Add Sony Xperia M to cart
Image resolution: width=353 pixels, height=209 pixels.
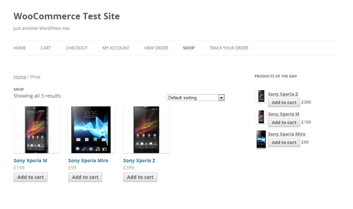tap(30, 177)
